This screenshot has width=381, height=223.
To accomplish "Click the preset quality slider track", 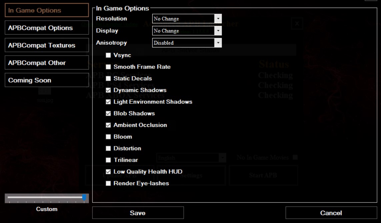I will [47, 197].
